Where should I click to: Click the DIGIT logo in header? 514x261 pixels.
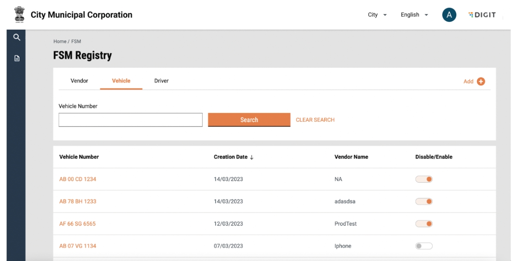point(482,15)
